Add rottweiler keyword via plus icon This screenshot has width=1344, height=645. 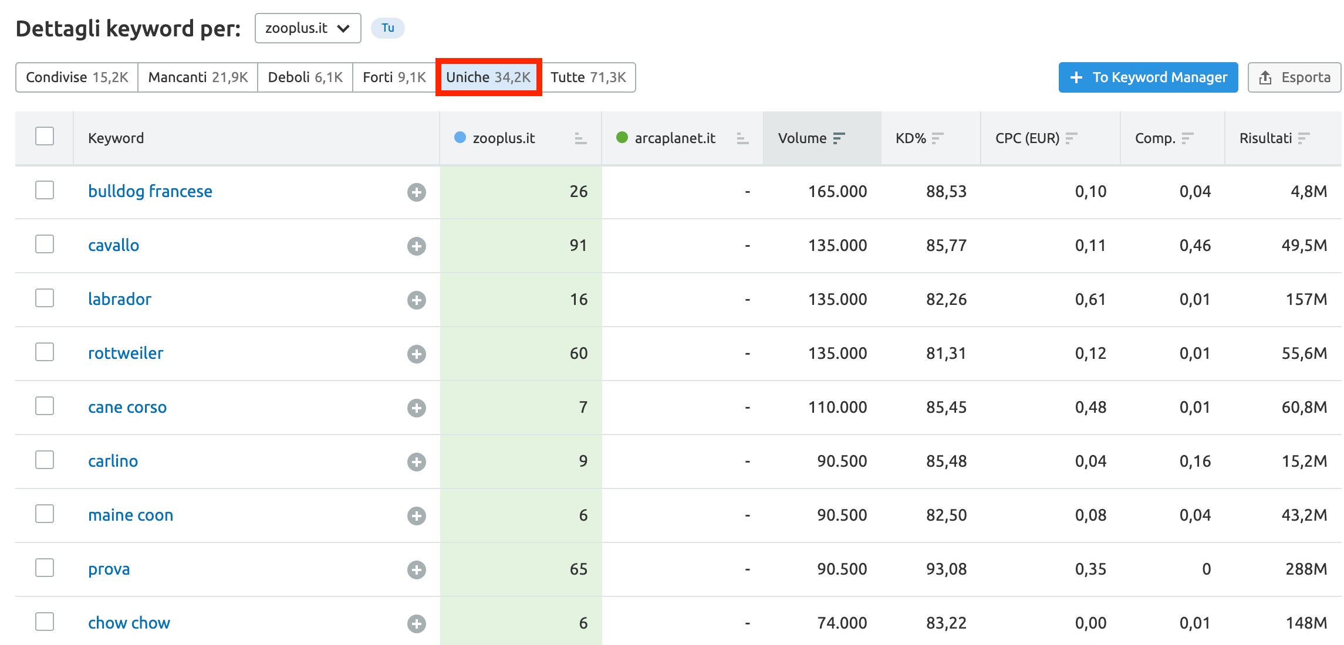(417, 354)
